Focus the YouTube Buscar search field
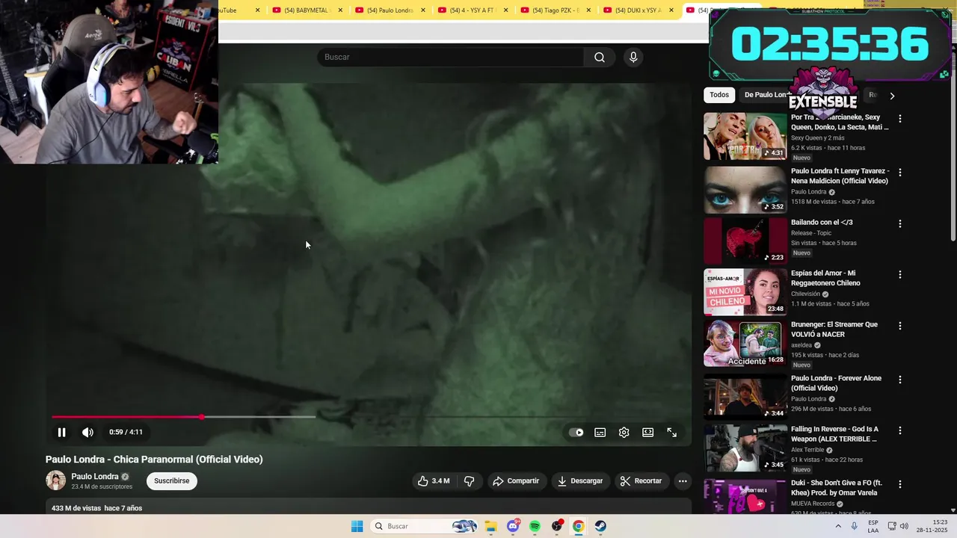The height and width of the screenshot is (538, 957). (x=450, y=58)
